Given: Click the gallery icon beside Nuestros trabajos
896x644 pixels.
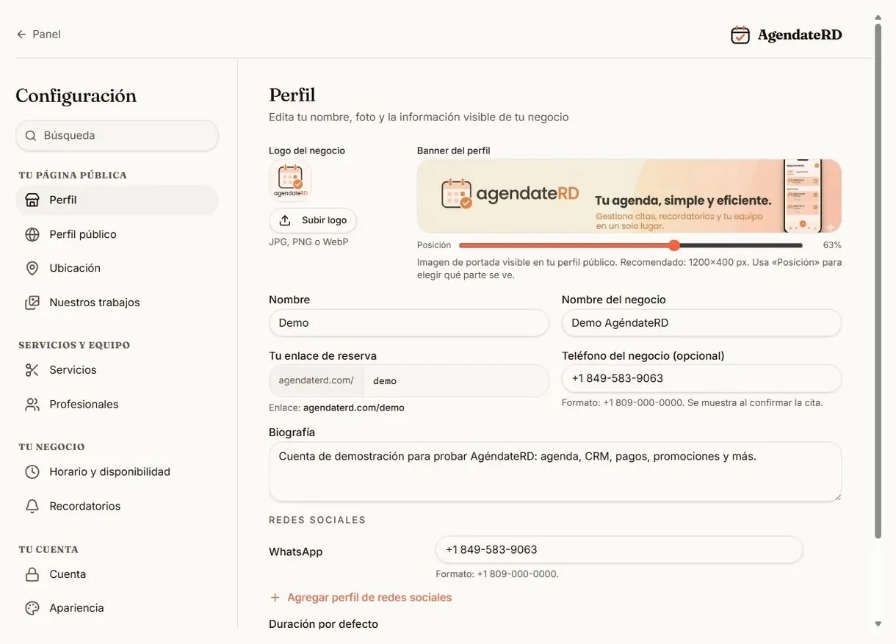Looking at the screenshot, I should [32, 303].
